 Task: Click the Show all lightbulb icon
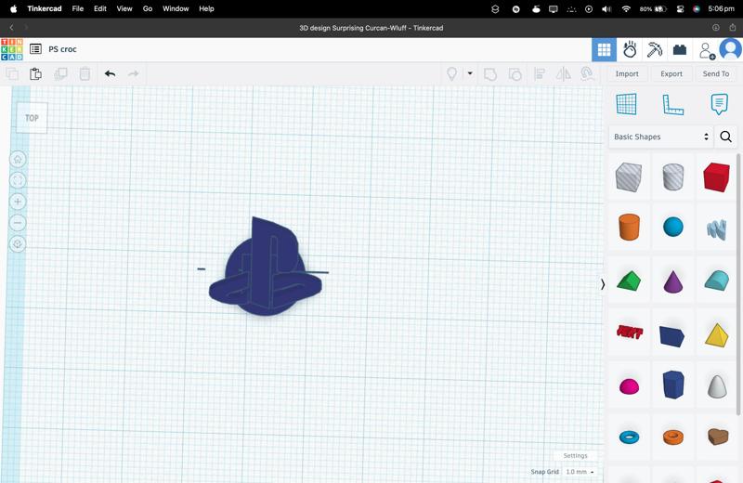point(452,74)
